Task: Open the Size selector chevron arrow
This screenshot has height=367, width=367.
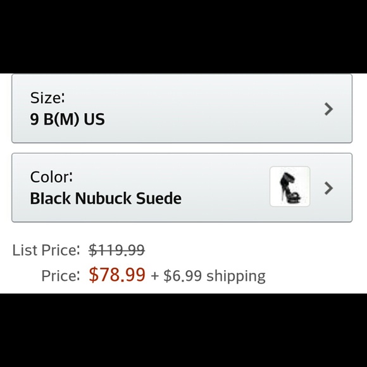Action: tap(328, 109)
